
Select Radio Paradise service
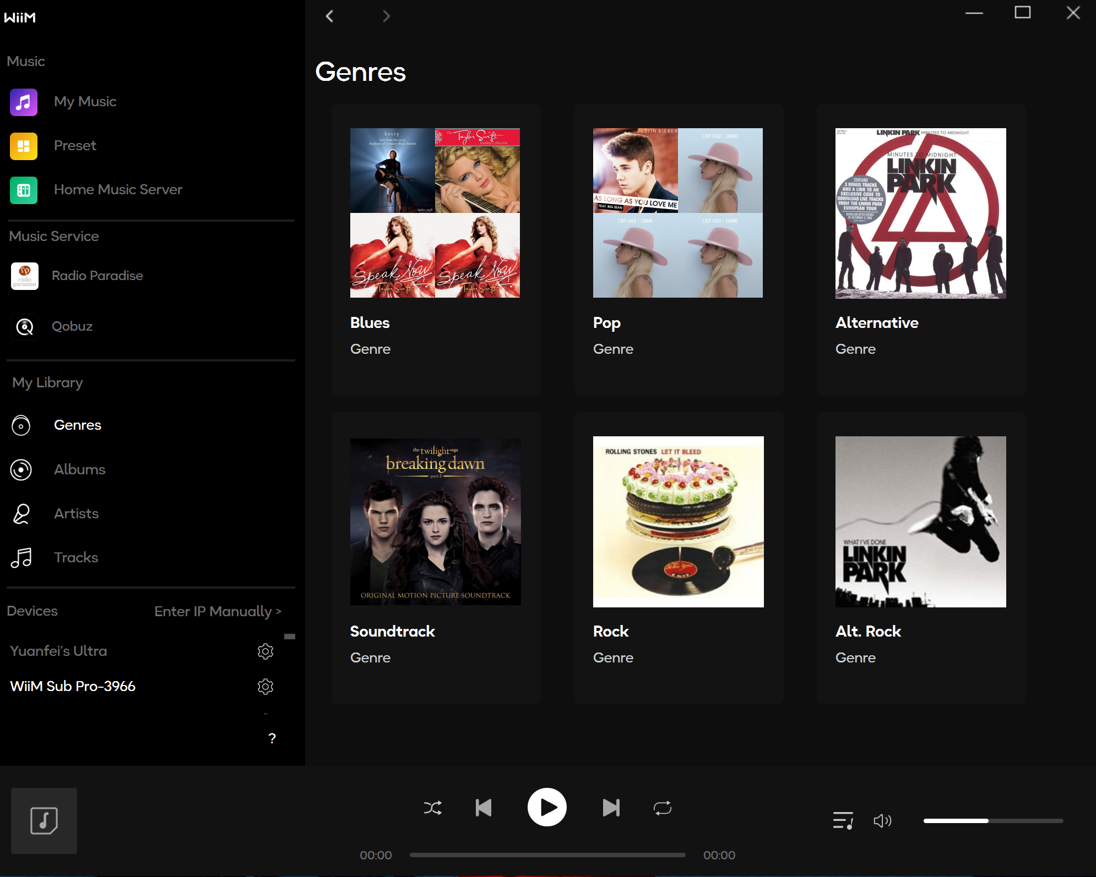point(97,276)
